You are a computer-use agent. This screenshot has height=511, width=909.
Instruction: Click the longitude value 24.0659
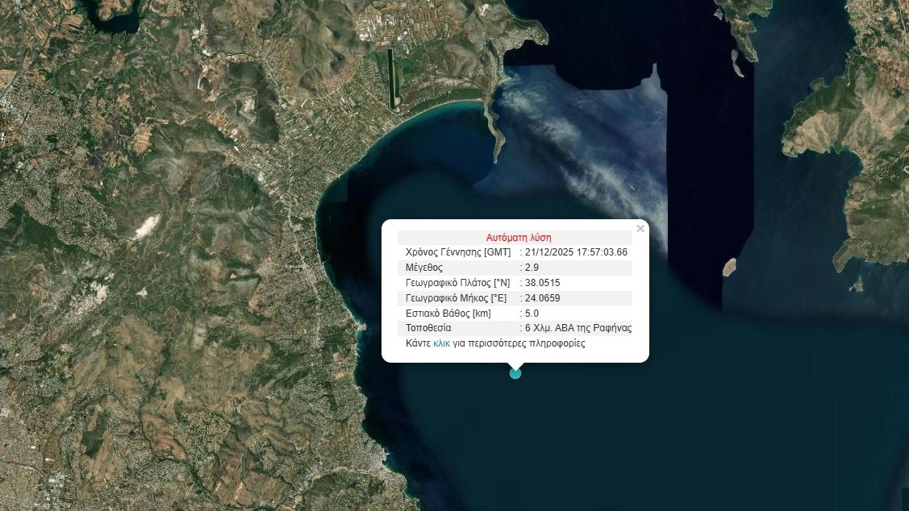click(542, 298)
